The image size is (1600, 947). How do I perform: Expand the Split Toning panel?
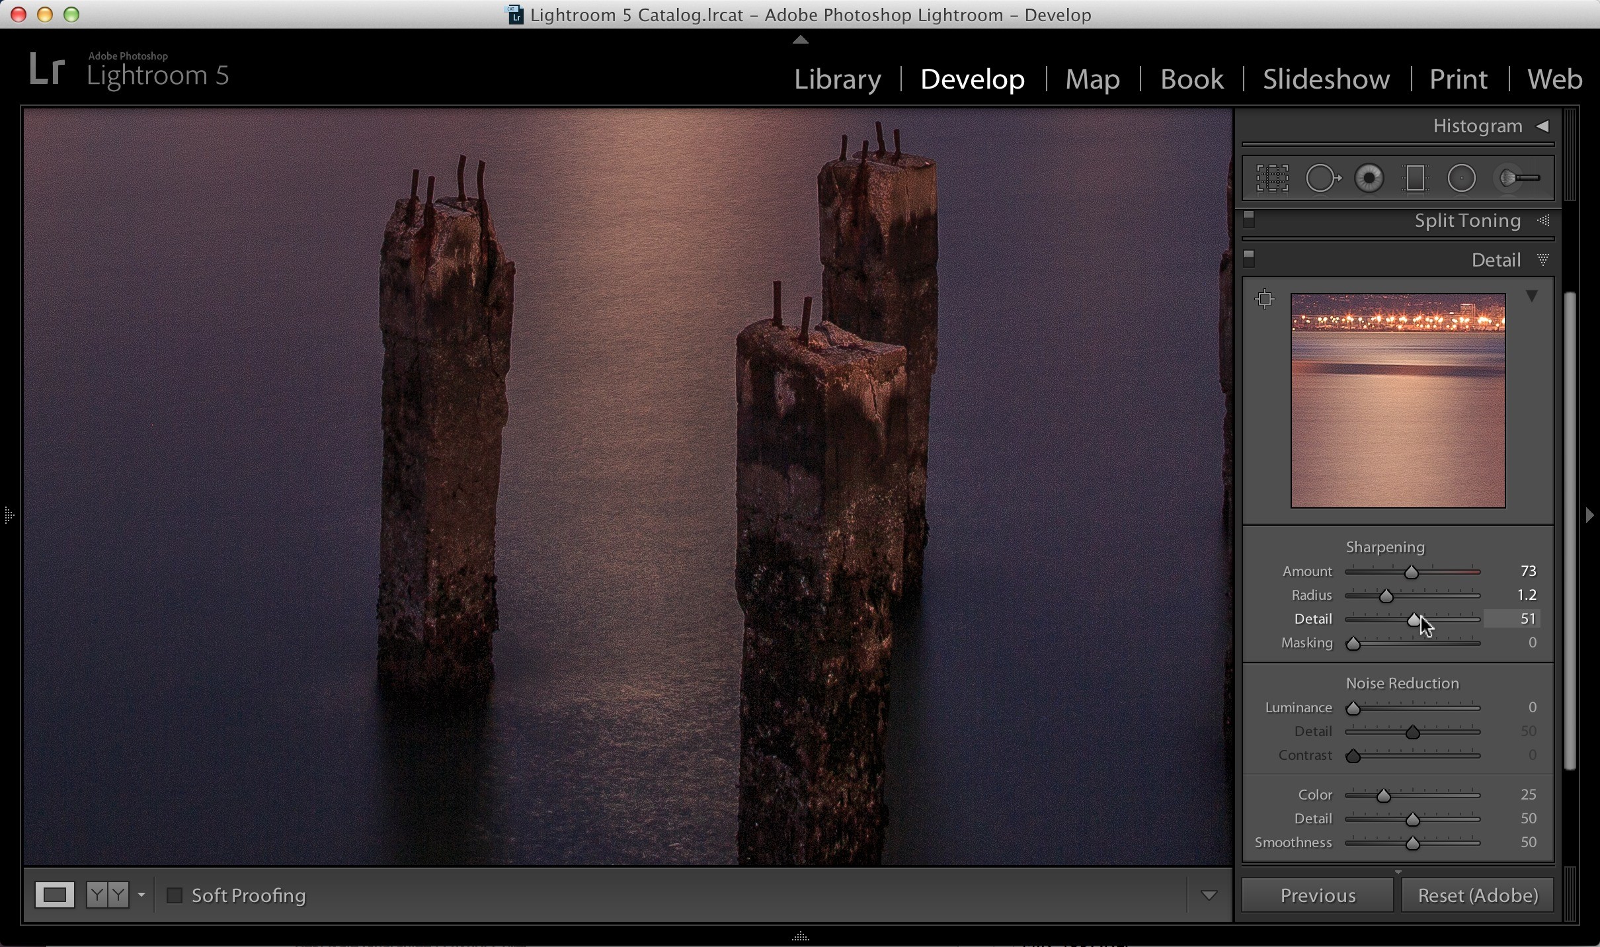1544,220
